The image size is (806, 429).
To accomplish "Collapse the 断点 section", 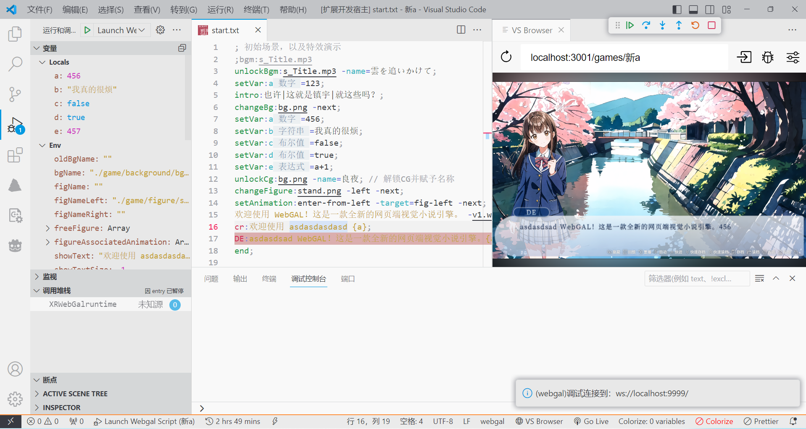I will [37, 380].
